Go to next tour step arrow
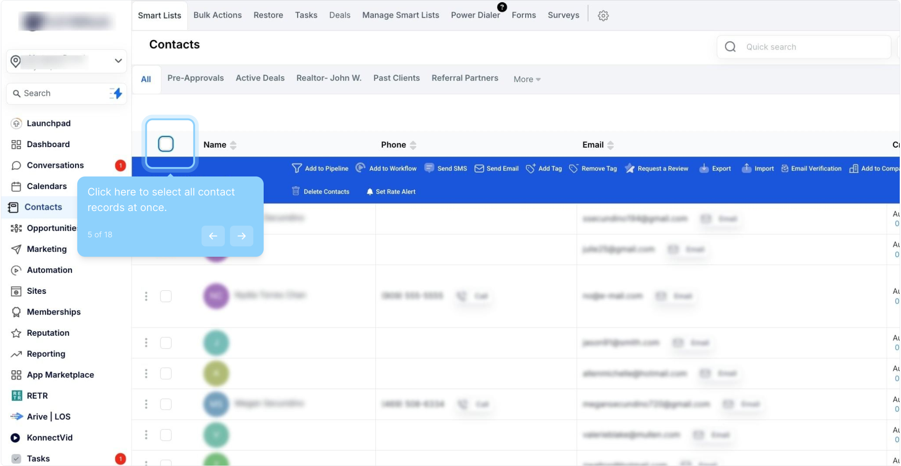This screenshot has width=901, height=466. coord(241,236)
